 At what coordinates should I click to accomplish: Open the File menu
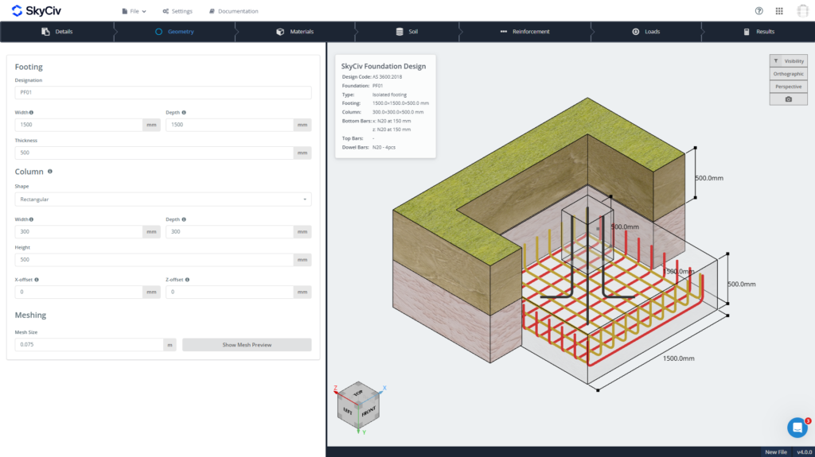tap(134, 11)
